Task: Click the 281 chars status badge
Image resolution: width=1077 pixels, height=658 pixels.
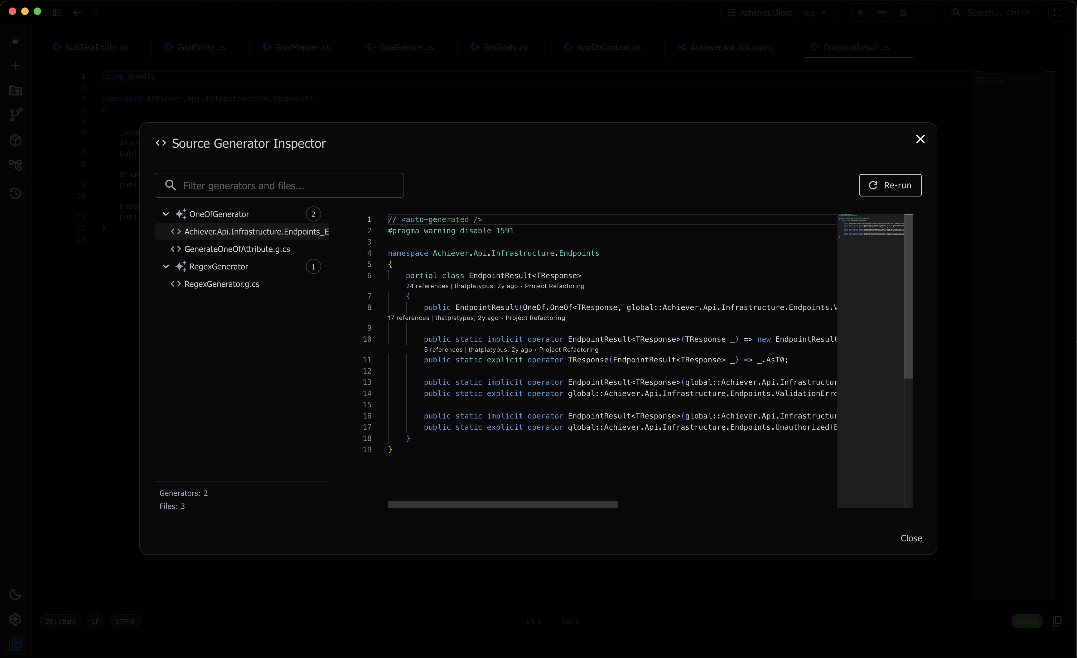Action: pyautogui.click(x=60, y=621)
